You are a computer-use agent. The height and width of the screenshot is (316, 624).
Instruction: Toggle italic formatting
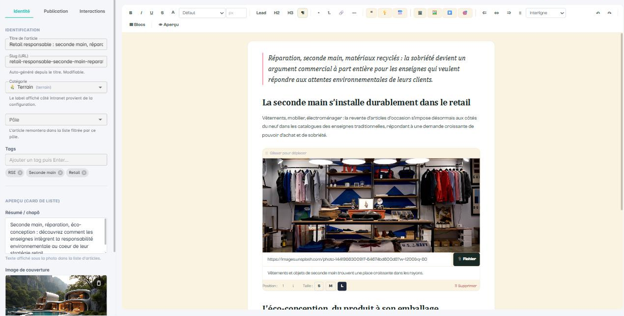tap(141, 13)
